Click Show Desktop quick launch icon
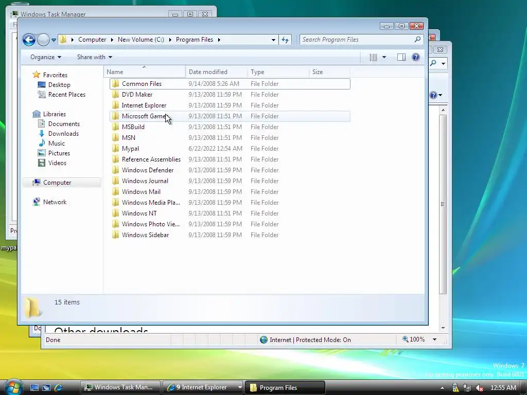 34,387
